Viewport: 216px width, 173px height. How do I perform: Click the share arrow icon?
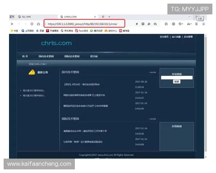[x=149, y=24]
